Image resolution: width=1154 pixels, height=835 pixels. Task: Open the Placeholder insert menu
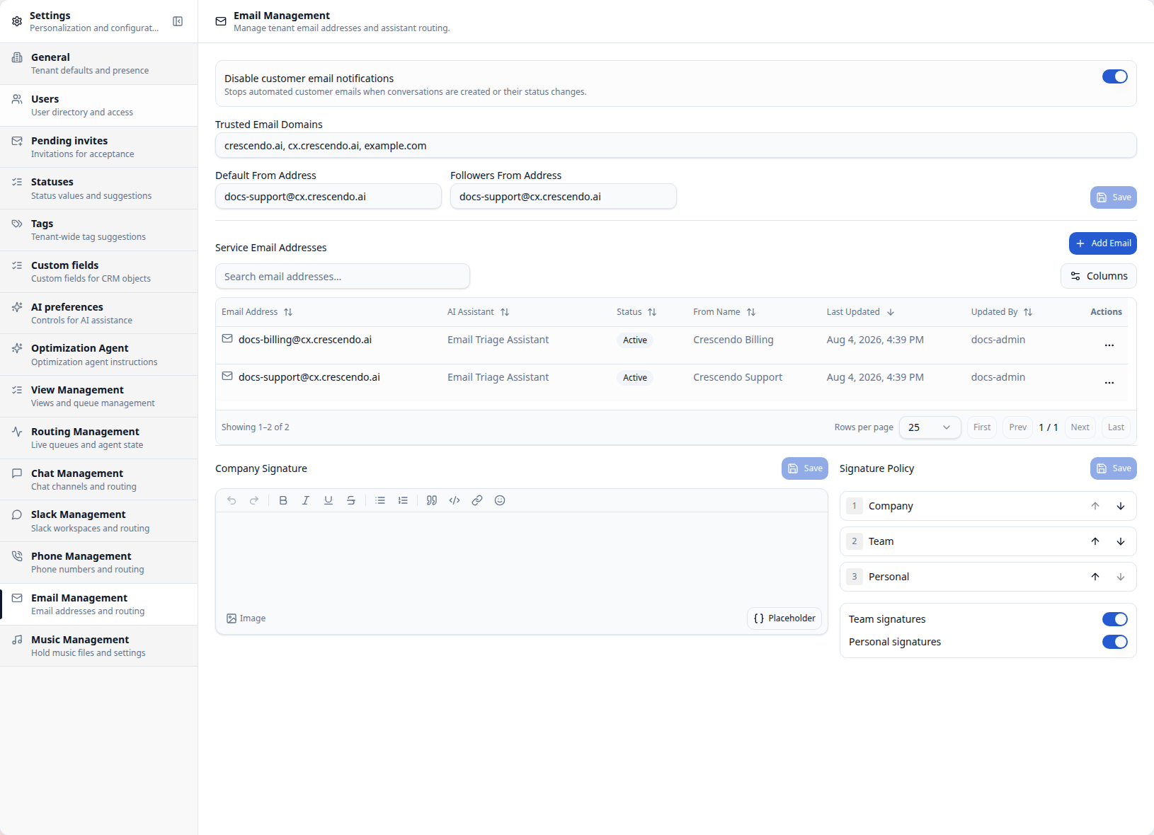pyautogui.click(x=784, y=618)
